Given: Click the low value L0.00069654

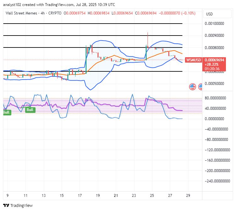Looking at the screenshot, I should click(122, 13).
